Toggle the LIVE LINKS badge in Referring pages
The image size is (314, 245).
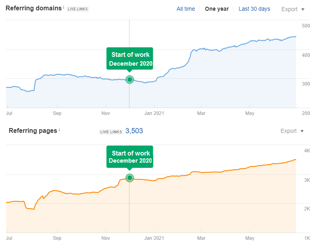[x=110, y=132]
